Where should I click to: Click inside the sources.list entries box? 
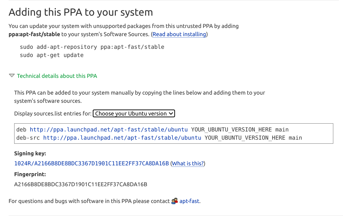[174, 133]
